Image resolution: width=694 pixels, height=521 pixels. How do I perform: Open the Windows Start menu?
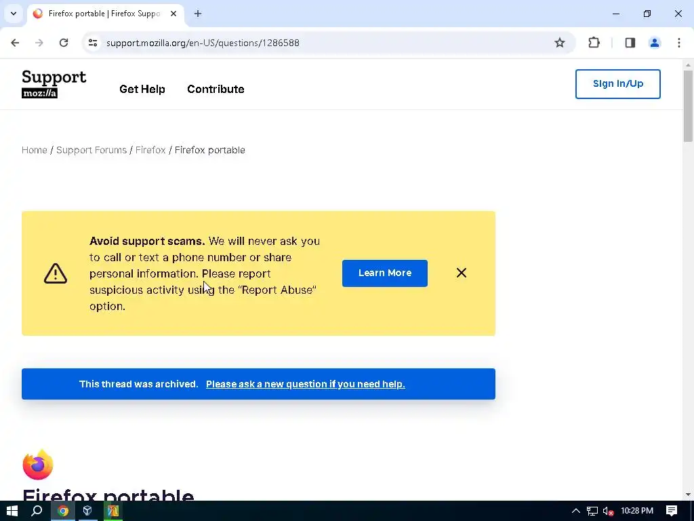point(12,511)
